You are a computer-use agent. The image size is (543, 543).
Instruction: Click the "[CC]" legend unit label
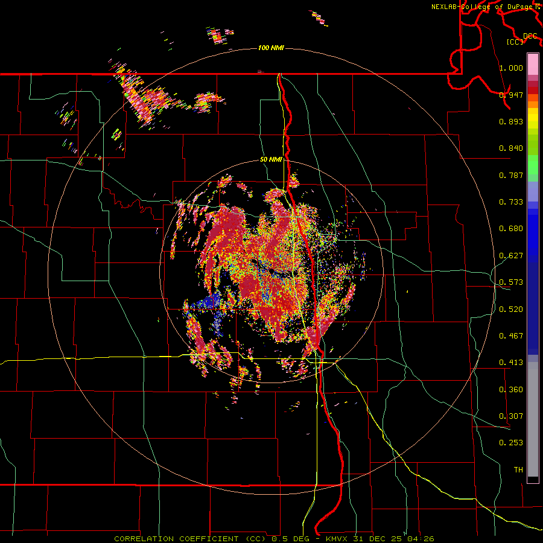pos(515,42)
